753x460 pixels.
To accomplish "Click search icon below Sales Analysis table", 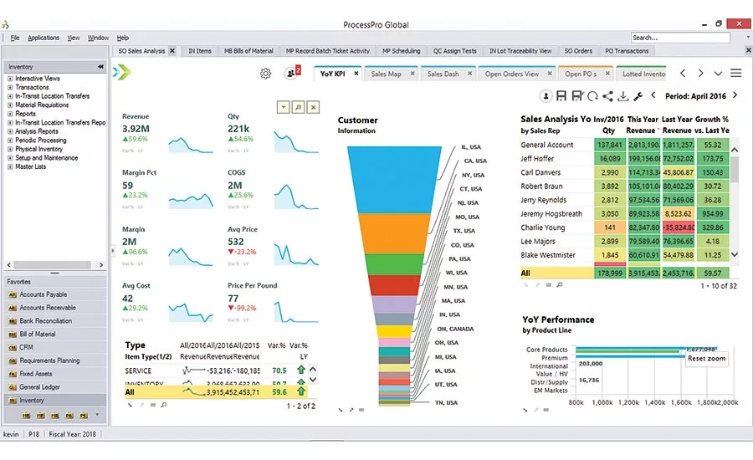I will (x=560, y=284).
